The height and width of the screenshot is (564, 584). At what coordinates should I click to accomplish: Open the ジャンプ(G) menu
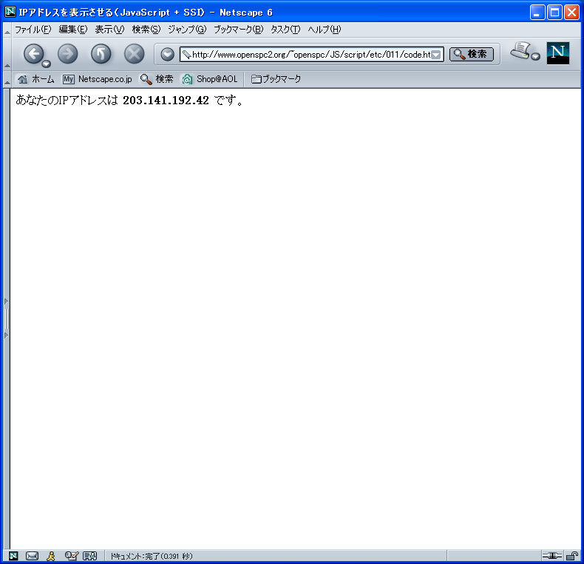187,30
